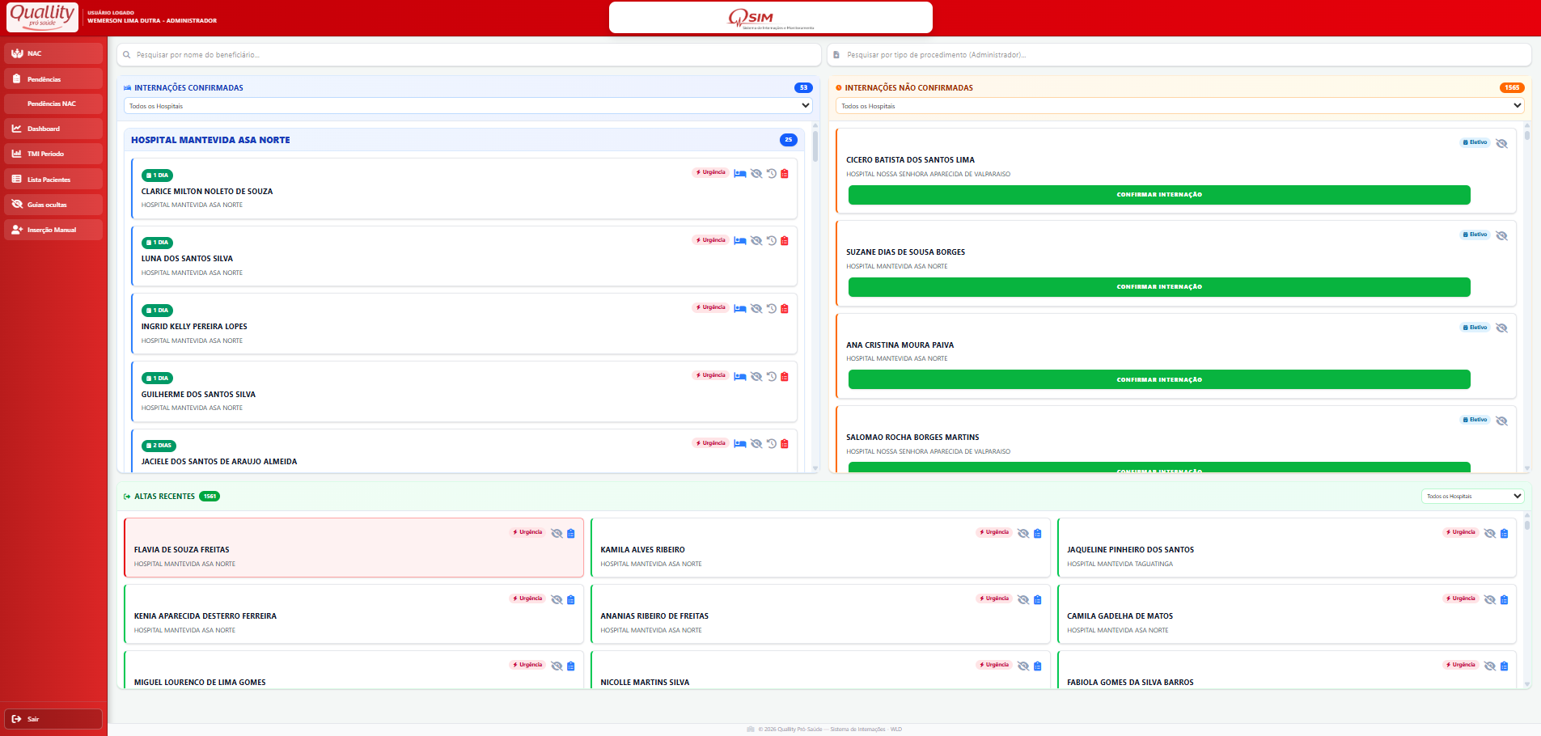Open blue clipboard for Kenia Aparecida Desterro Ferreira
This screenshot has height=736, width=1541.
[571, 599]
